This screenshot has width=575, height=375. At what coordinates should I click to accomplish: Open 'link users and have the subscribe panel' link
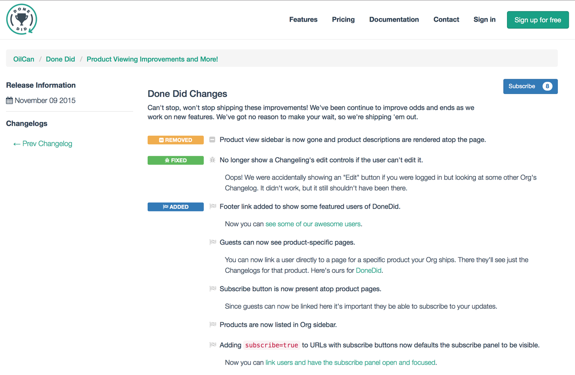click(350, 363)
